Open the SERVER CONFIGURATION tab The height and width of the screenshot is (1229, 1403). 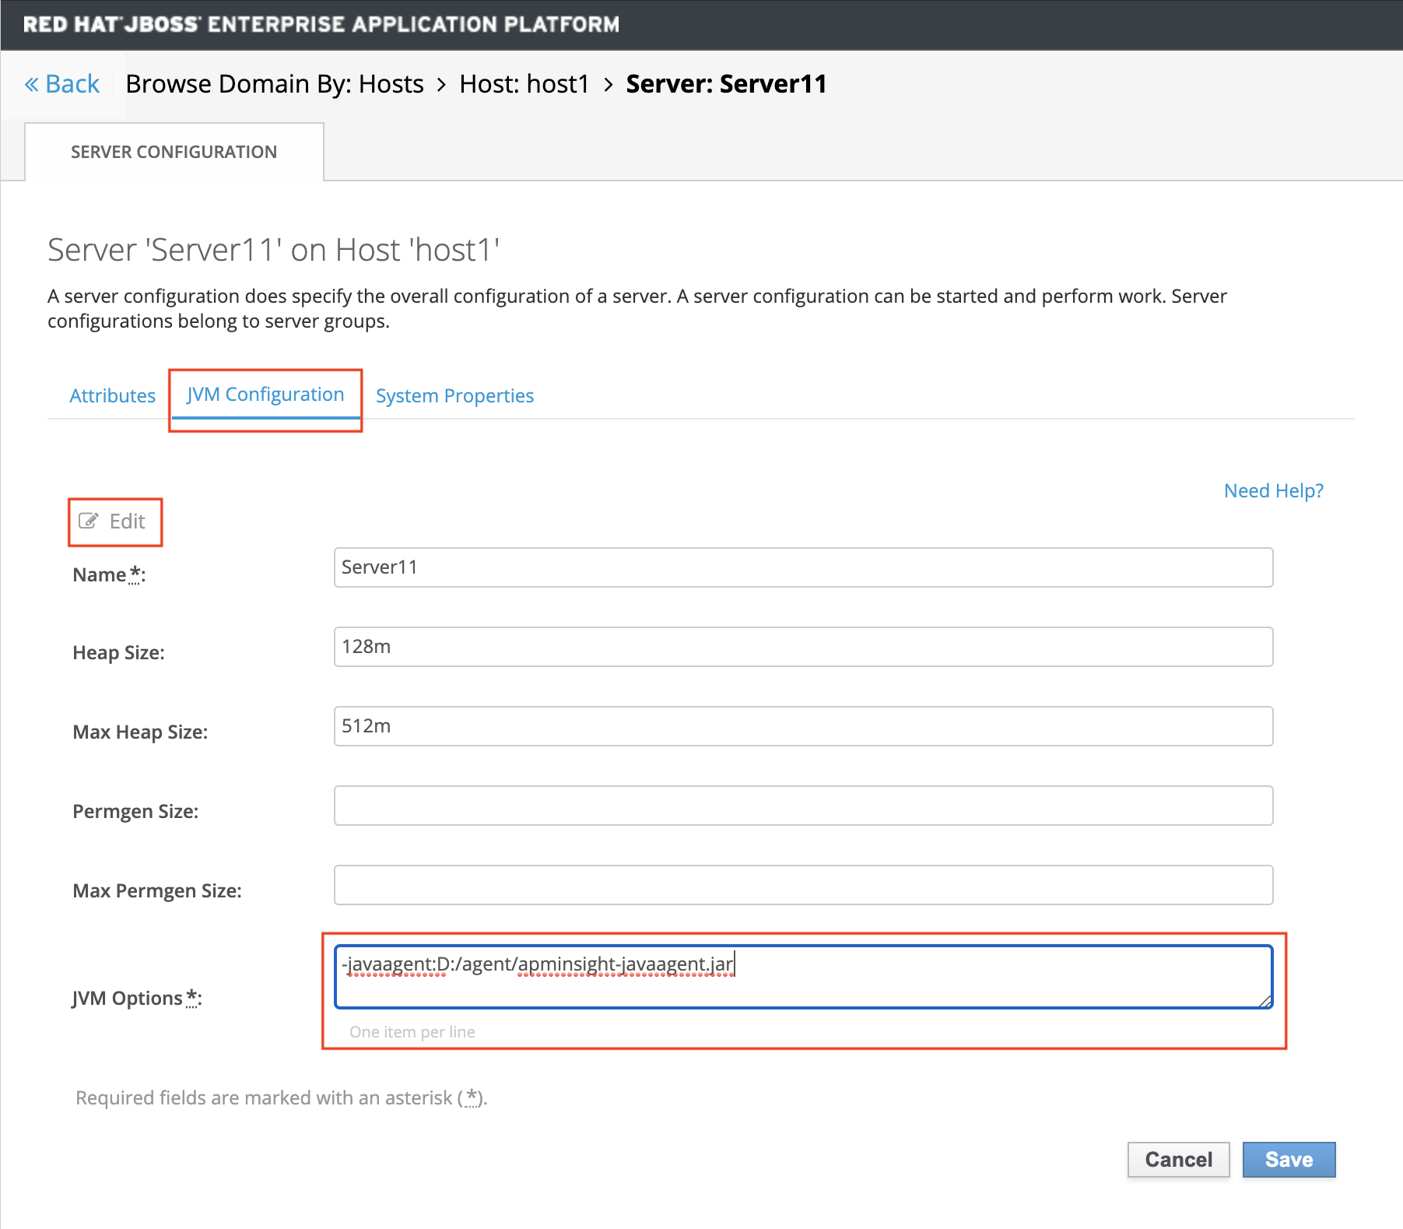(174, 152)
